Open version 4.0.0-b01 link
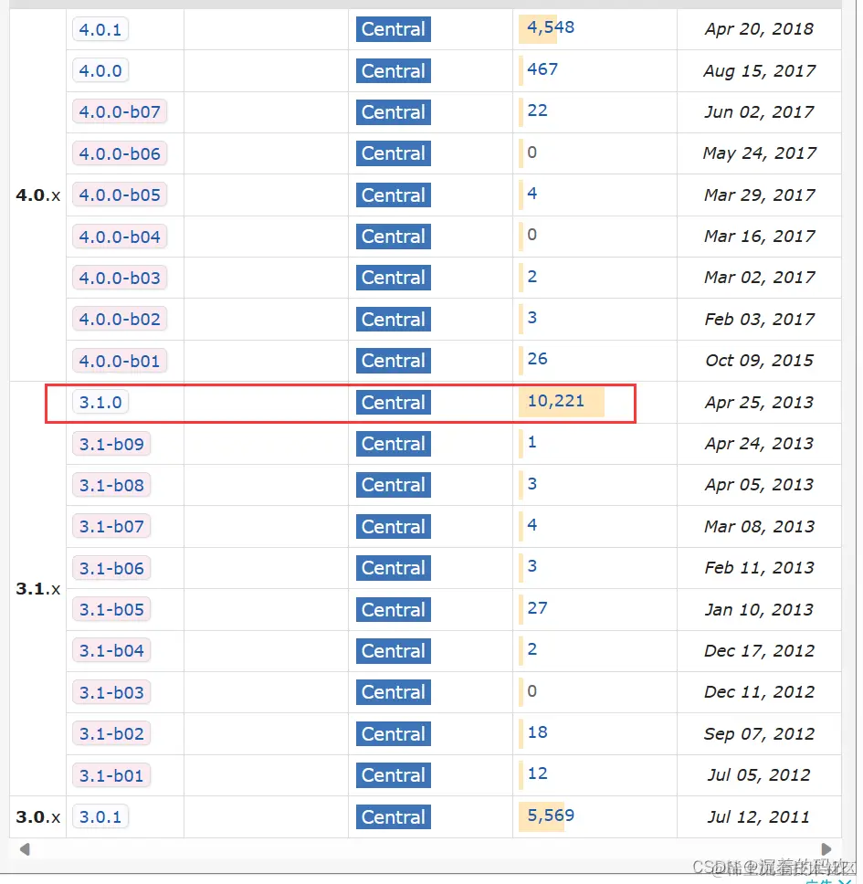Viewport: 863px width, 884px height. tap(120, 360)
